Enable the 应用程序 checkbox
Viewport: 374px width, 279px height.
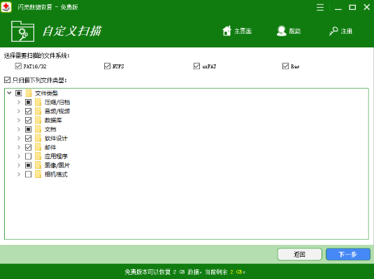pos(28,156)
